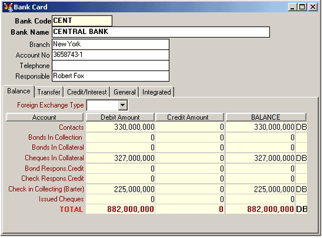Select Cheques In Collateral balance 327,000,000
The width and height of the screenshot is (322, 238).
(260, 158)
